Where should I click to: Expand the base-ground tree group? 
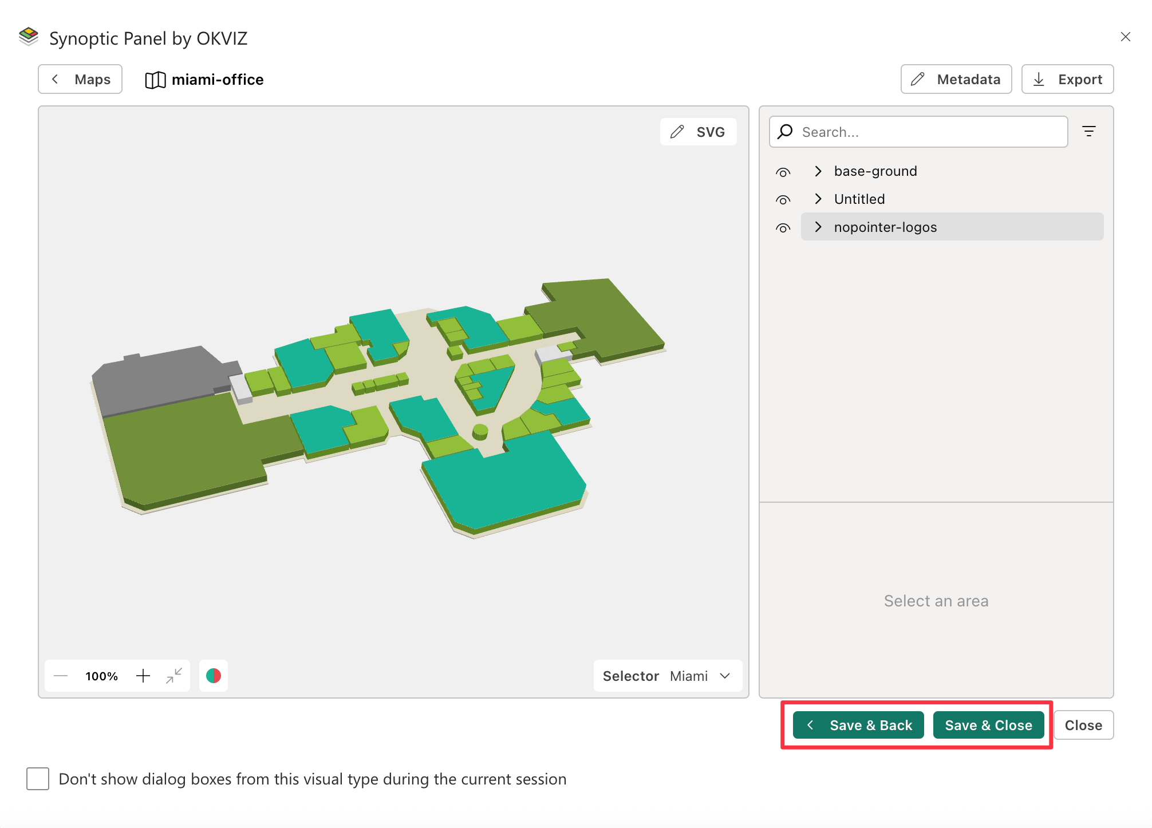tap(818, 171)
